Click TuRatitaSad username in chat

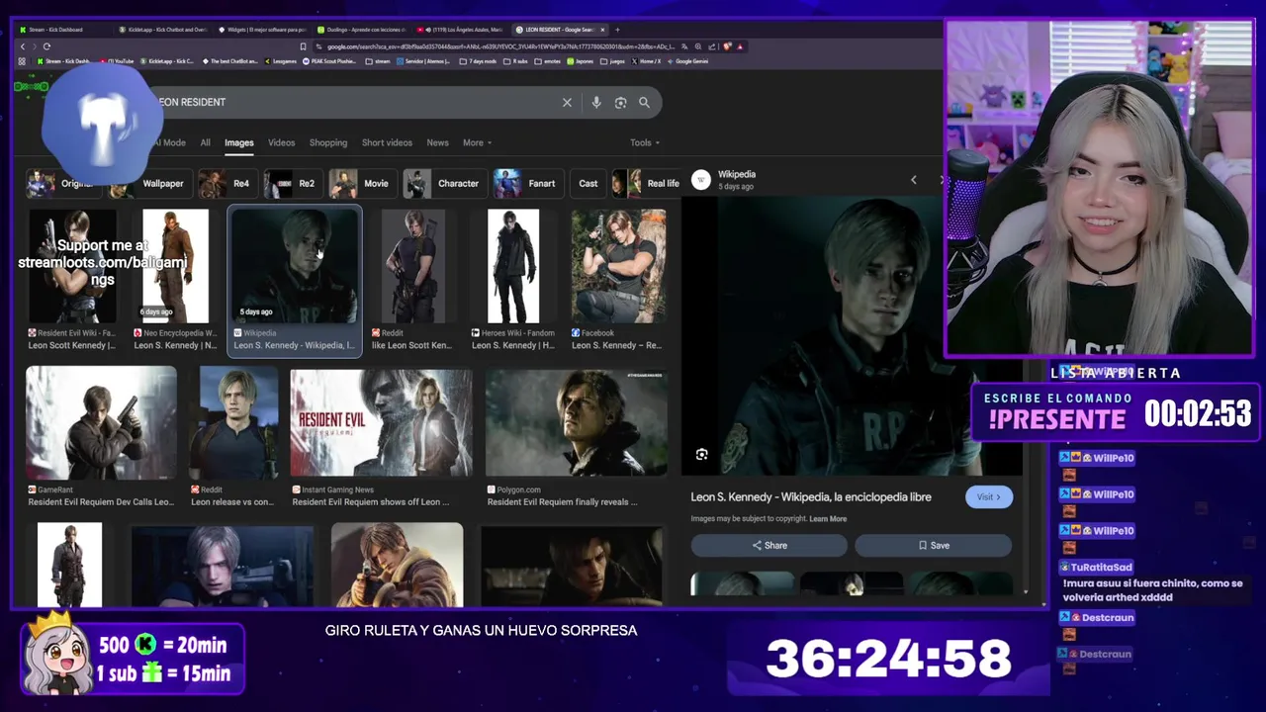1102,568
